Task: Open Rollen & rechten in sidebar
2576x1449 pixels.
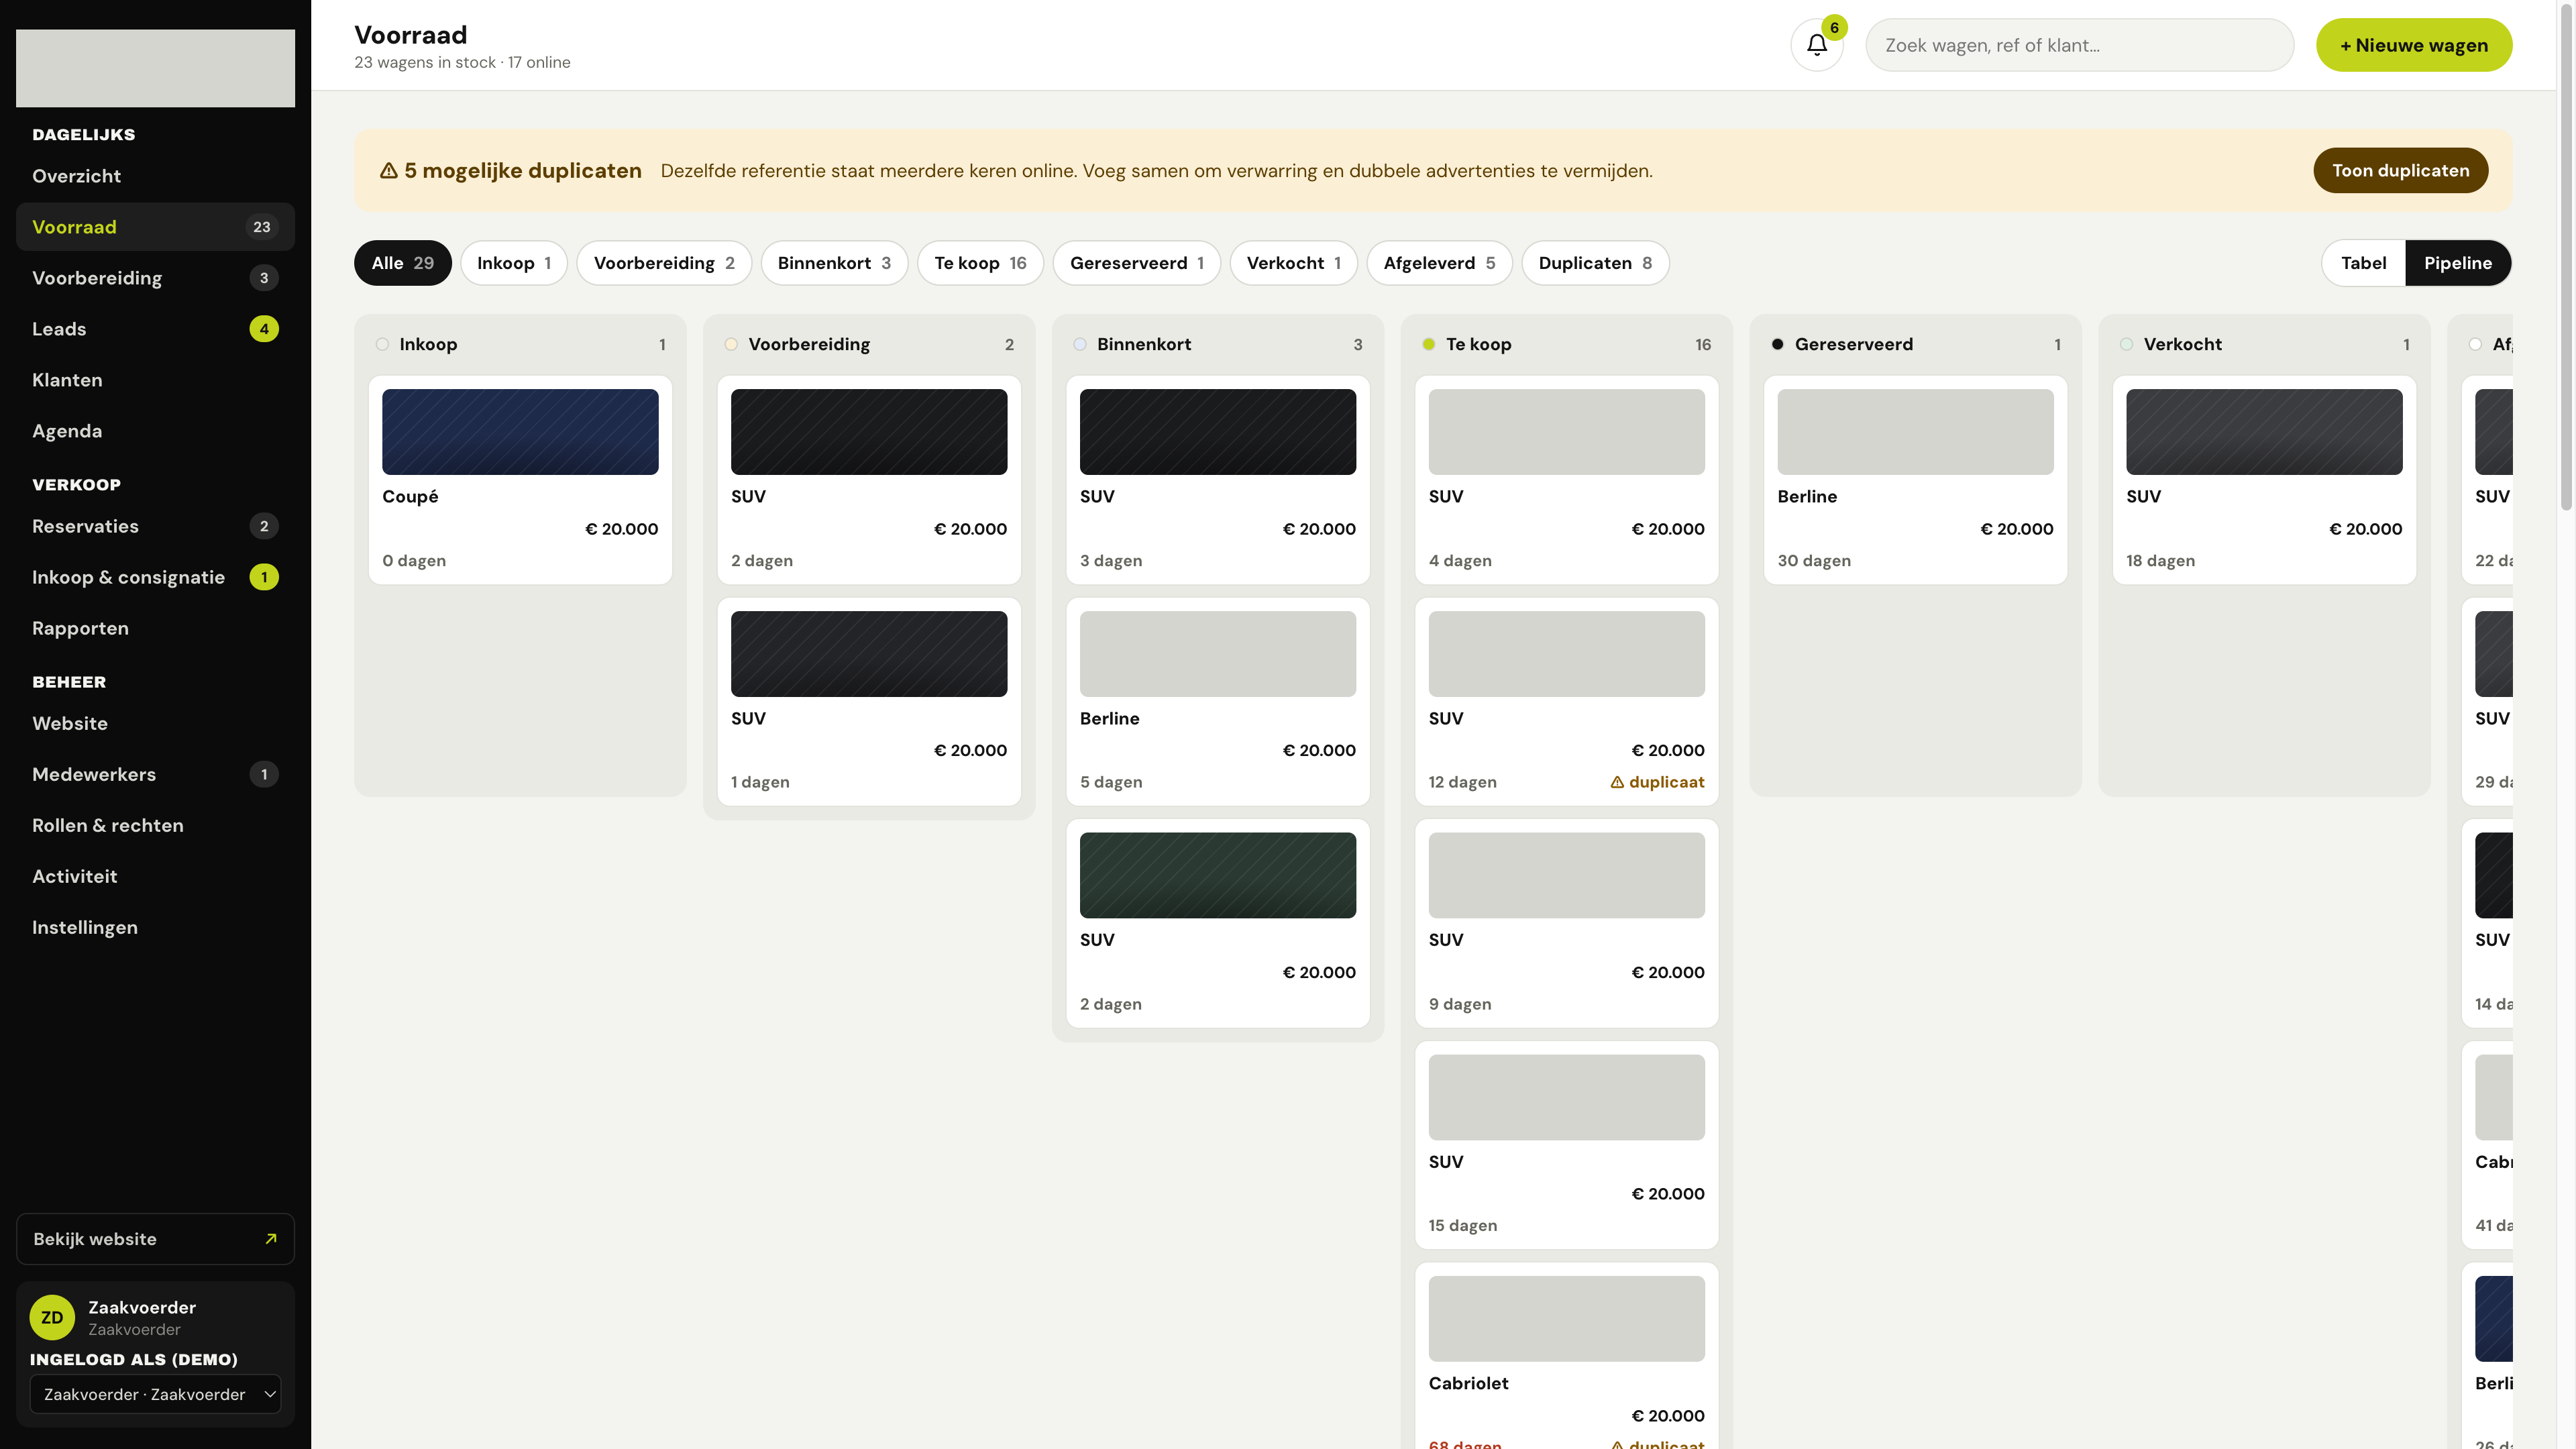Action: coord(155,825)
